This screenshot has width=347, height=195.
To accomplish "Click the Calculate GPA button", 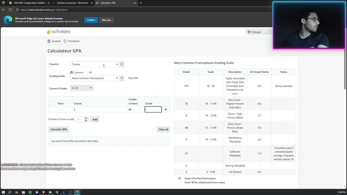I will (59, 129).
